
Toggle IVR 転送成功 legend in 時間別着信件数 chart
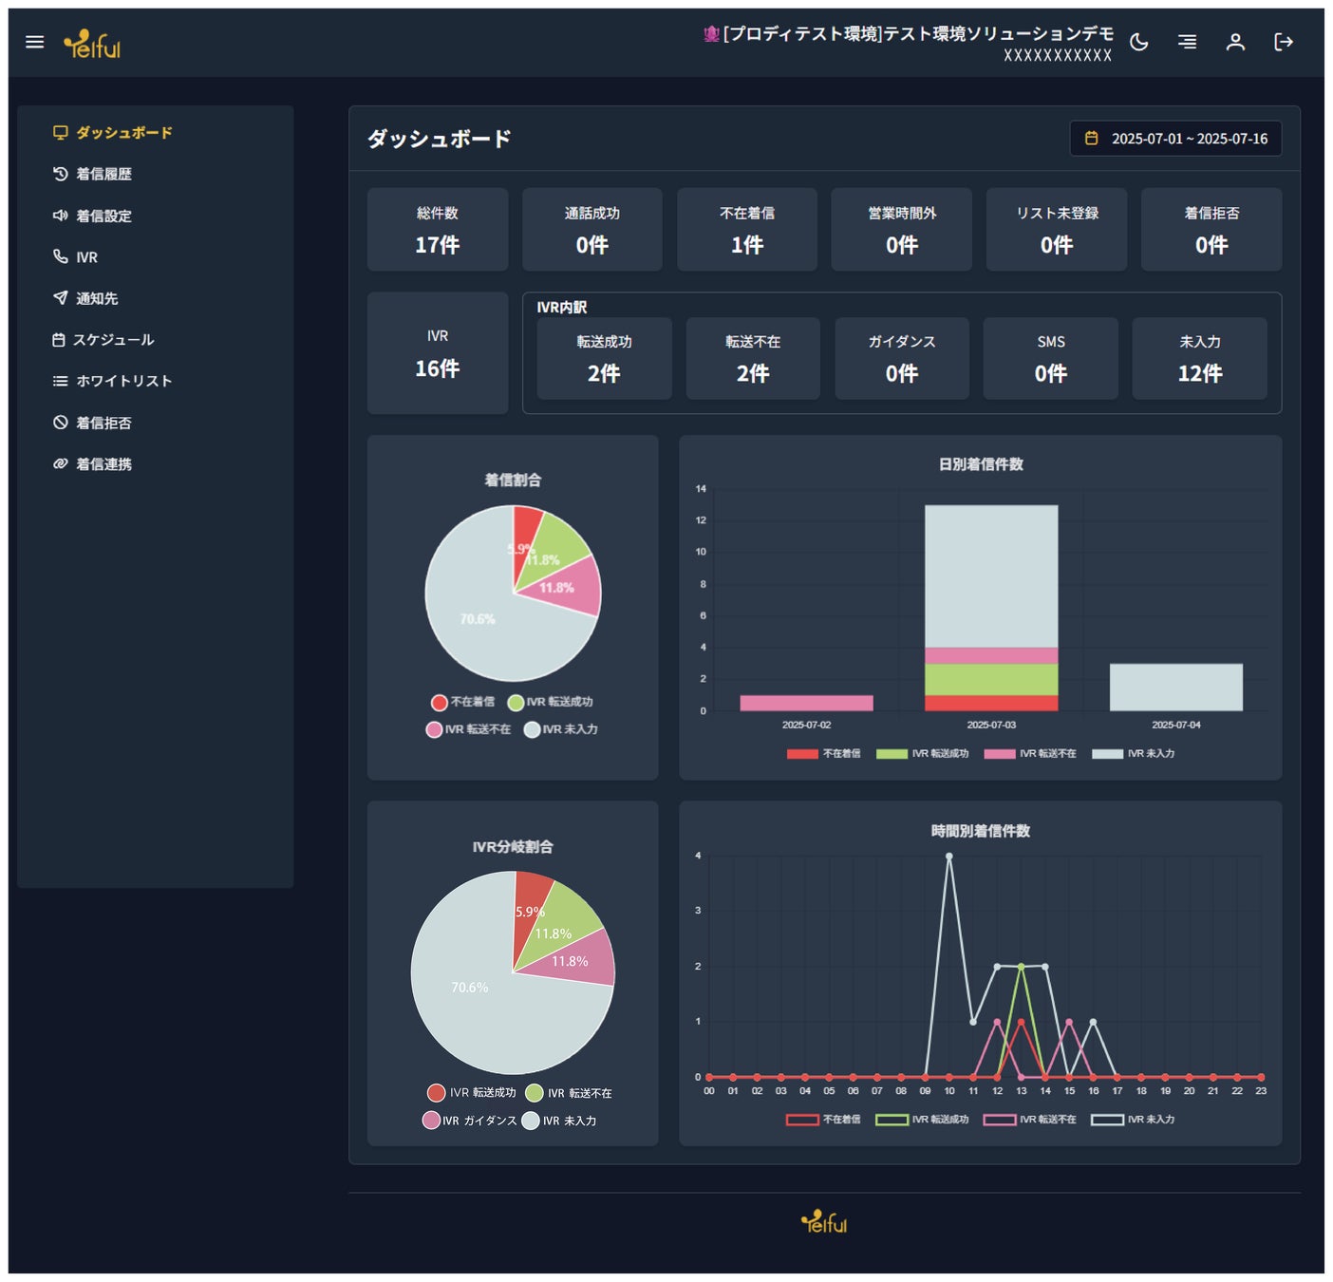tap(923, 1120)
